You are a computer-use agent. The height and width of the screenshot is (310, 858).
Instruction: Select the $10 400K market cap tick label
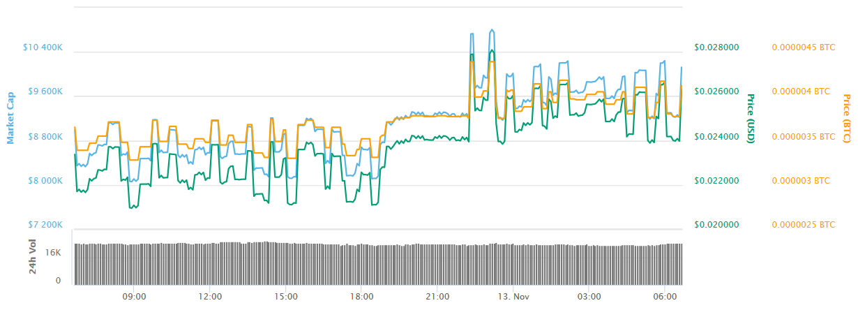point(43,48)
